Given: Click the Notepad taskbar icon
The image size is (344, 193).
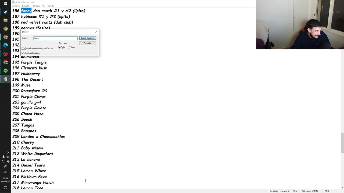Looking at the screenshot, I should point(5,79).
